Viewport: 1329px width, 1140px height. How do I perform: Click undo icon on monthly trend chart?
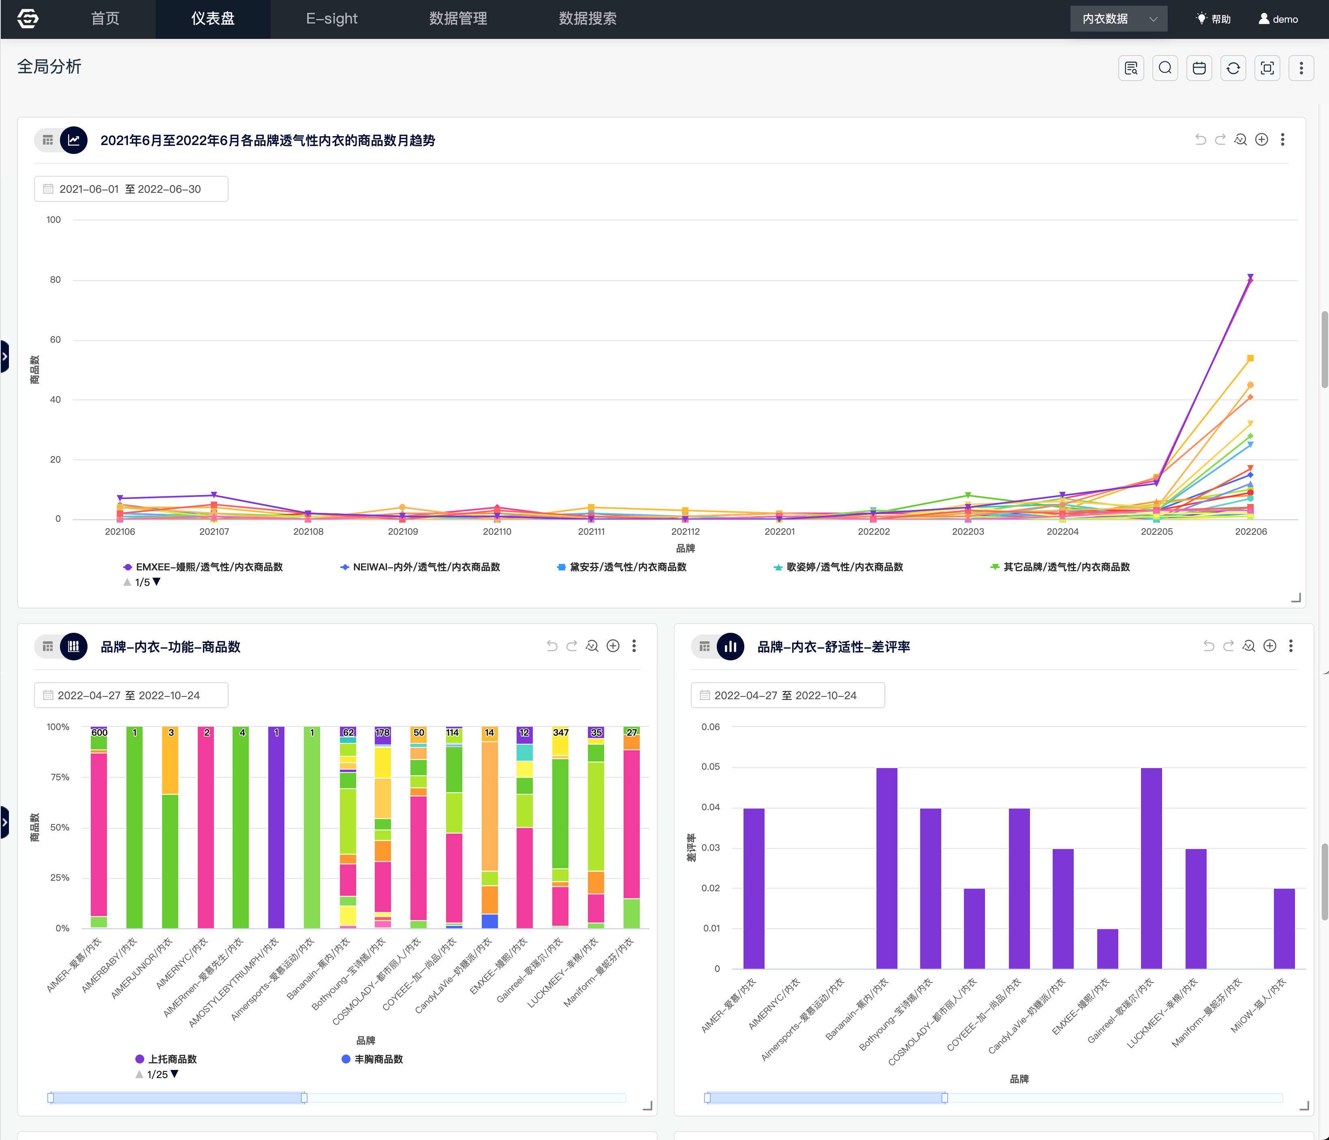coord(1200,140)
